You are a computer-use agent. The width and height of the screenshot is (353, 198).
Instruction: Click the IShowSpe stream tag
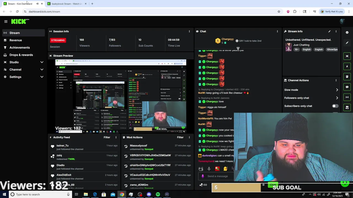click(x=332, y=50)
